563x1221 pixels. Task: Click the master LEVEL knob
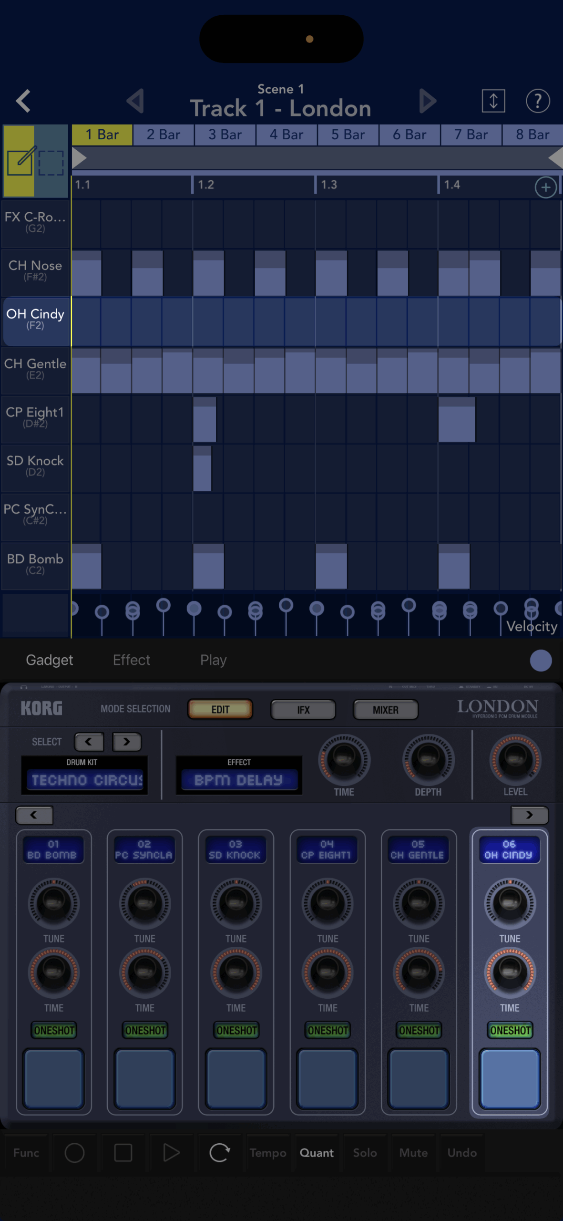(515, 759)
